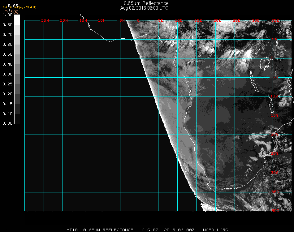Screen dimensions: 294x232
Task: Click Lake Tanganyika outline on the map
Action: (254, 82)
